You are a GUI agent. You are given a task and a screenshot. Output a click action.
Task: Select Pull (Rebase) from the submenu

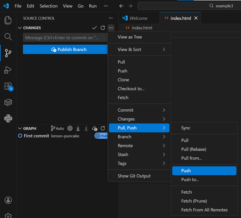pyautogui.click(x=194, y=149)
